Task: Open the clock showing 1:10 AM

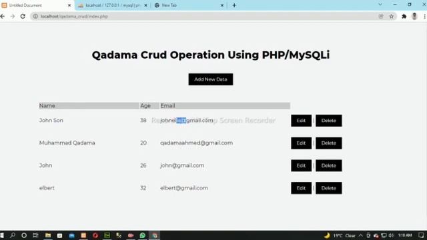Action: click(x=405, y=235)
